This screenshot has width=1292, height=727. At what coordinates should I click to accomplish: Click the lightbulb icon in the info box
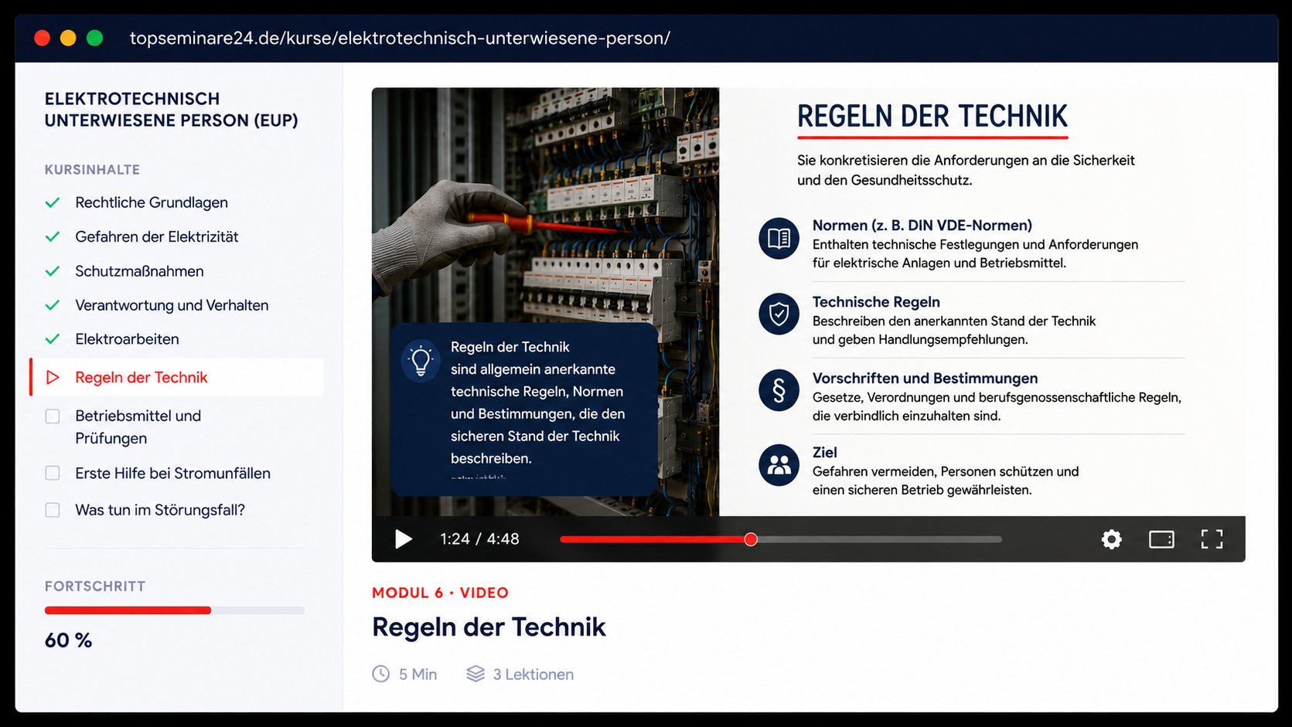pos(421,361)
